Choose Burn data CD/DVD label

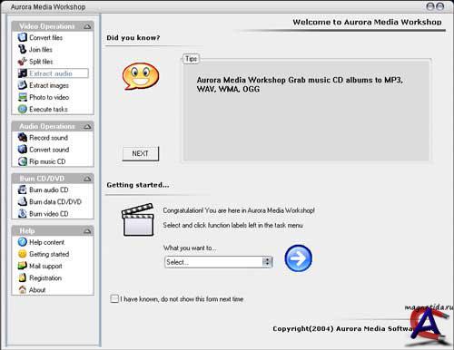[55, 201]
